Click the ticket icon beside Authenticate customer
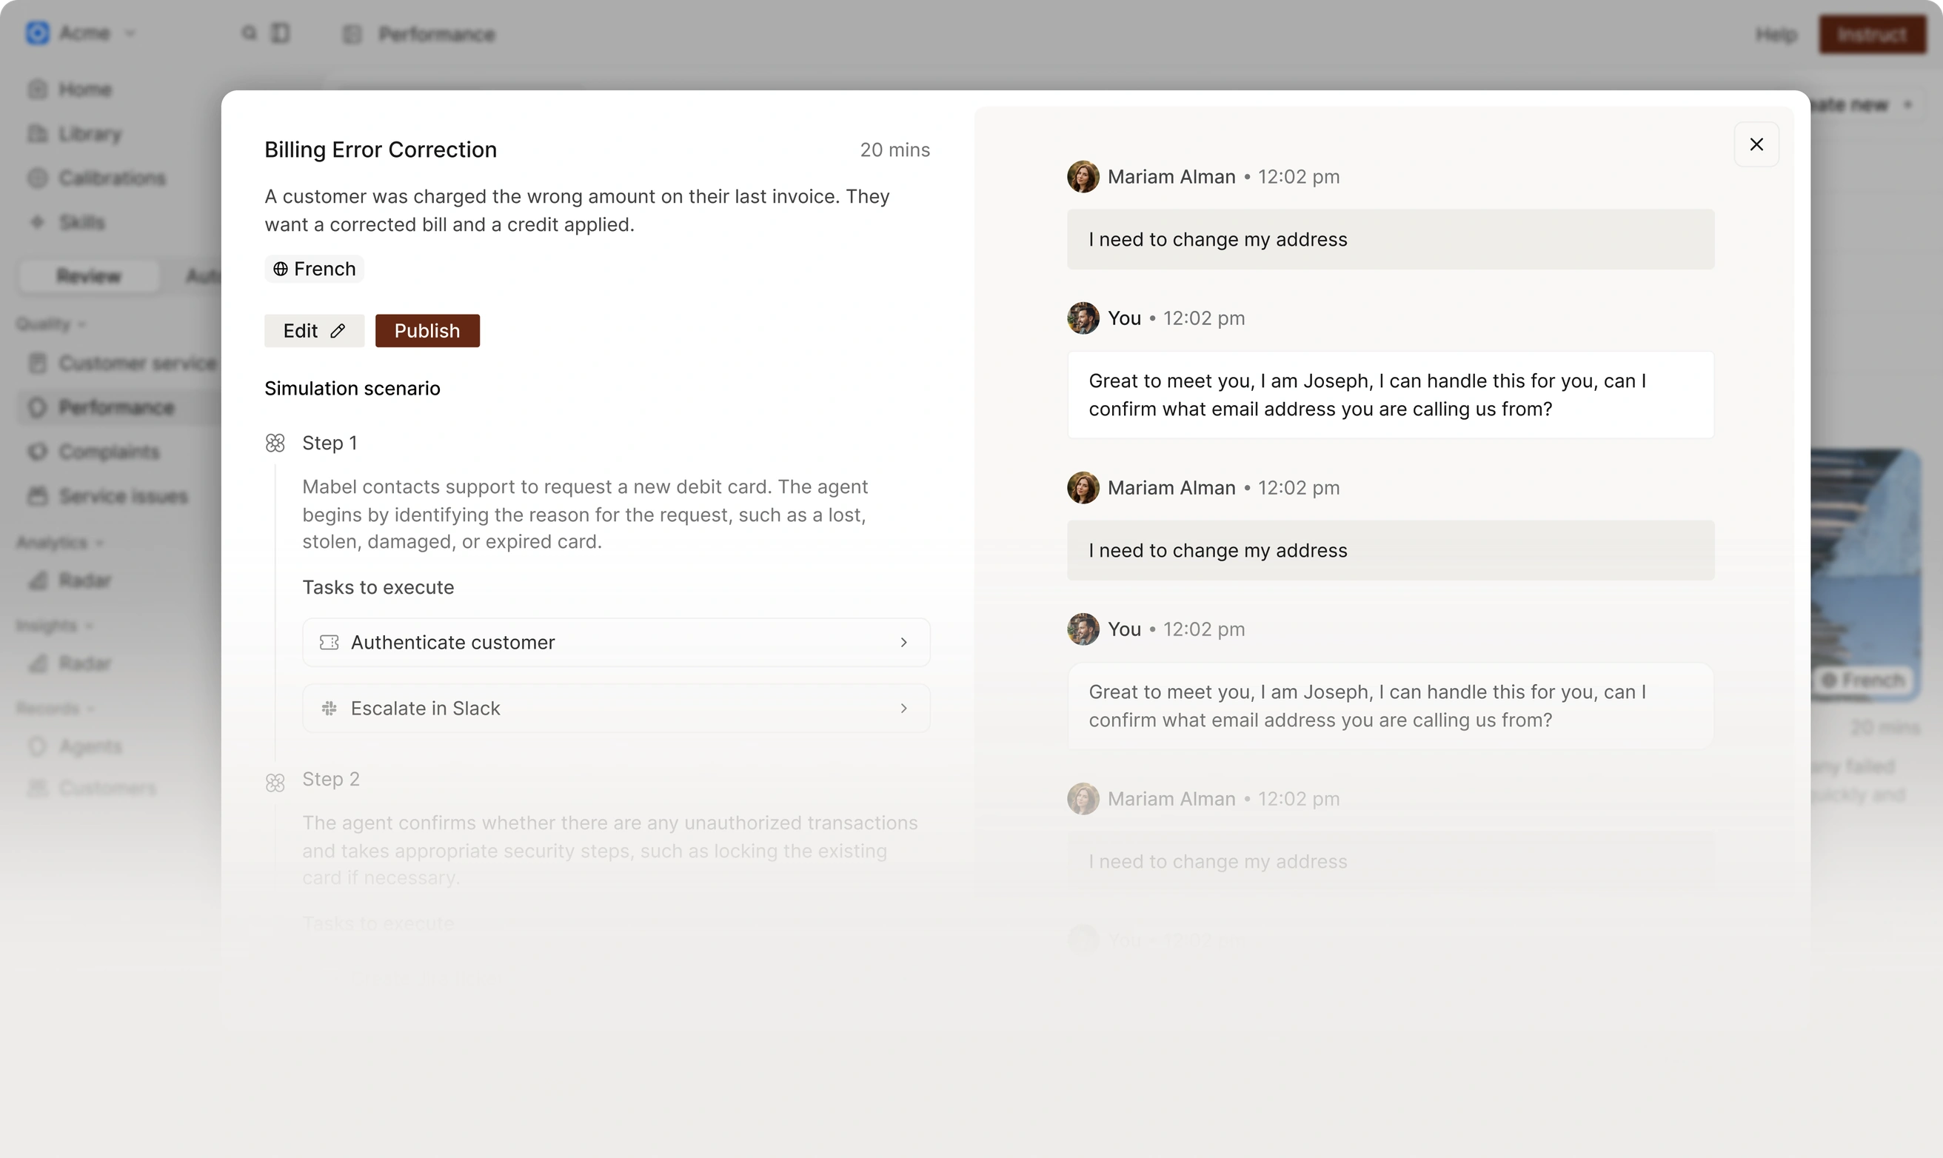Image resolution: width=1943 pixels, height=1158 pixels. pyautogui.click(x=330, y=642)
